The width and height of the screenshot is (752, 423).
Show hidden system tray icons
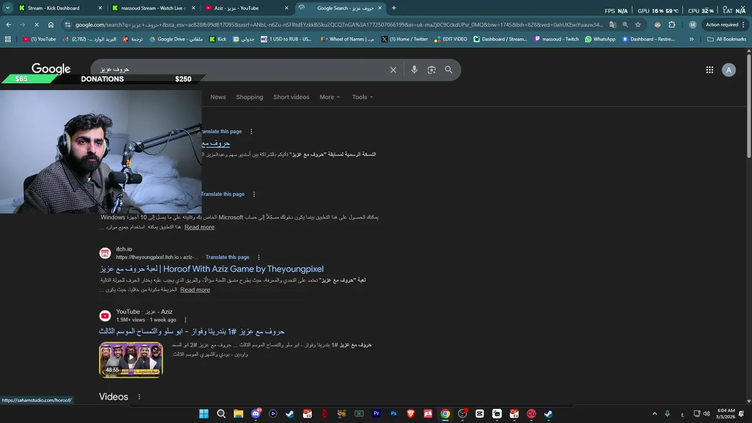coord(654,414)
